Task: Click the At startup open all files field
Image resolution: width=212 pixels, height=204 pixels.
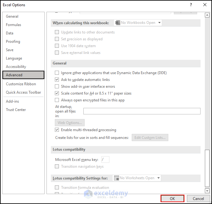Action: pos(142,111)
